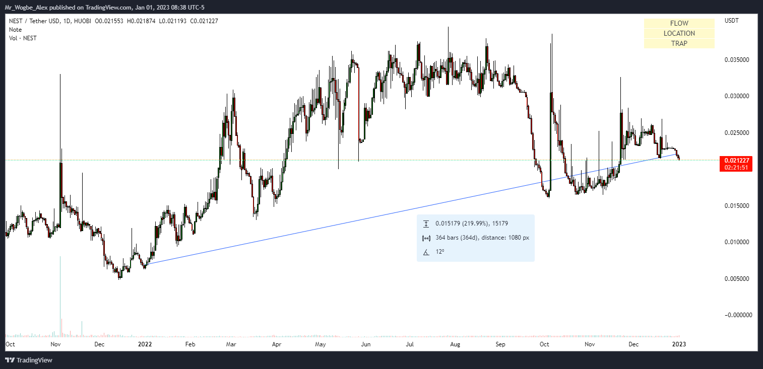Click the 12° angle value

(440, 252)
